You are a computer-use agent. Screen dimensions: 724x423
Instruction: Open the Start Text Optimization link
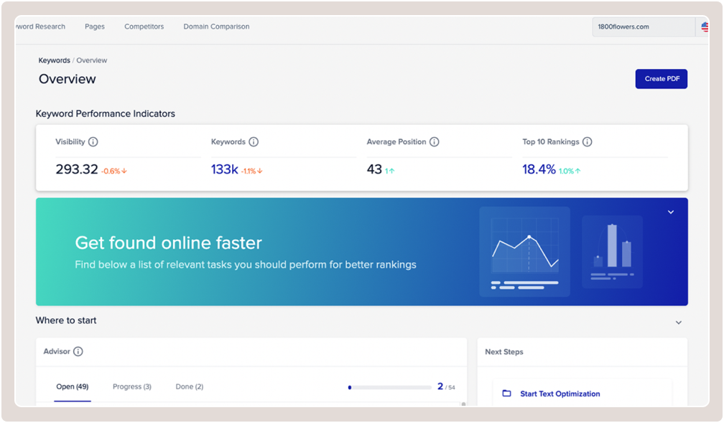click(x=560, y=394)
